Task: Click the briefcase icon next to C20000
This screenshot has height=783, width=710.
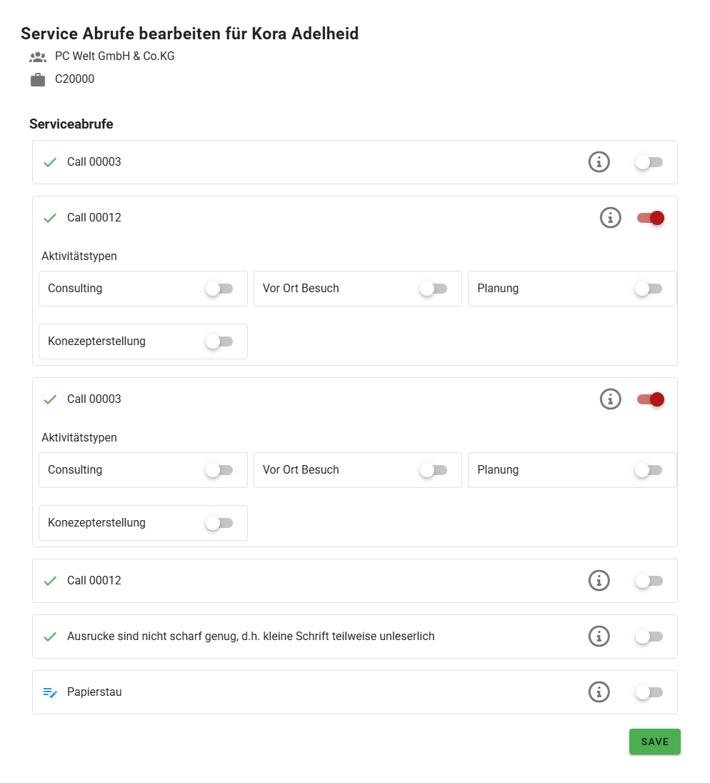Action: coord(38,79)
